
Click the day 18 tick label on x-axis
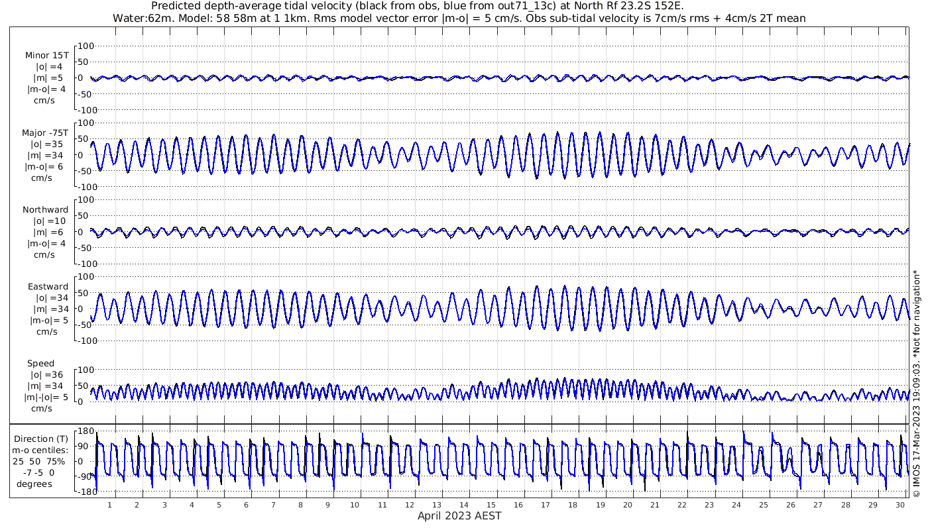(573, 505)
